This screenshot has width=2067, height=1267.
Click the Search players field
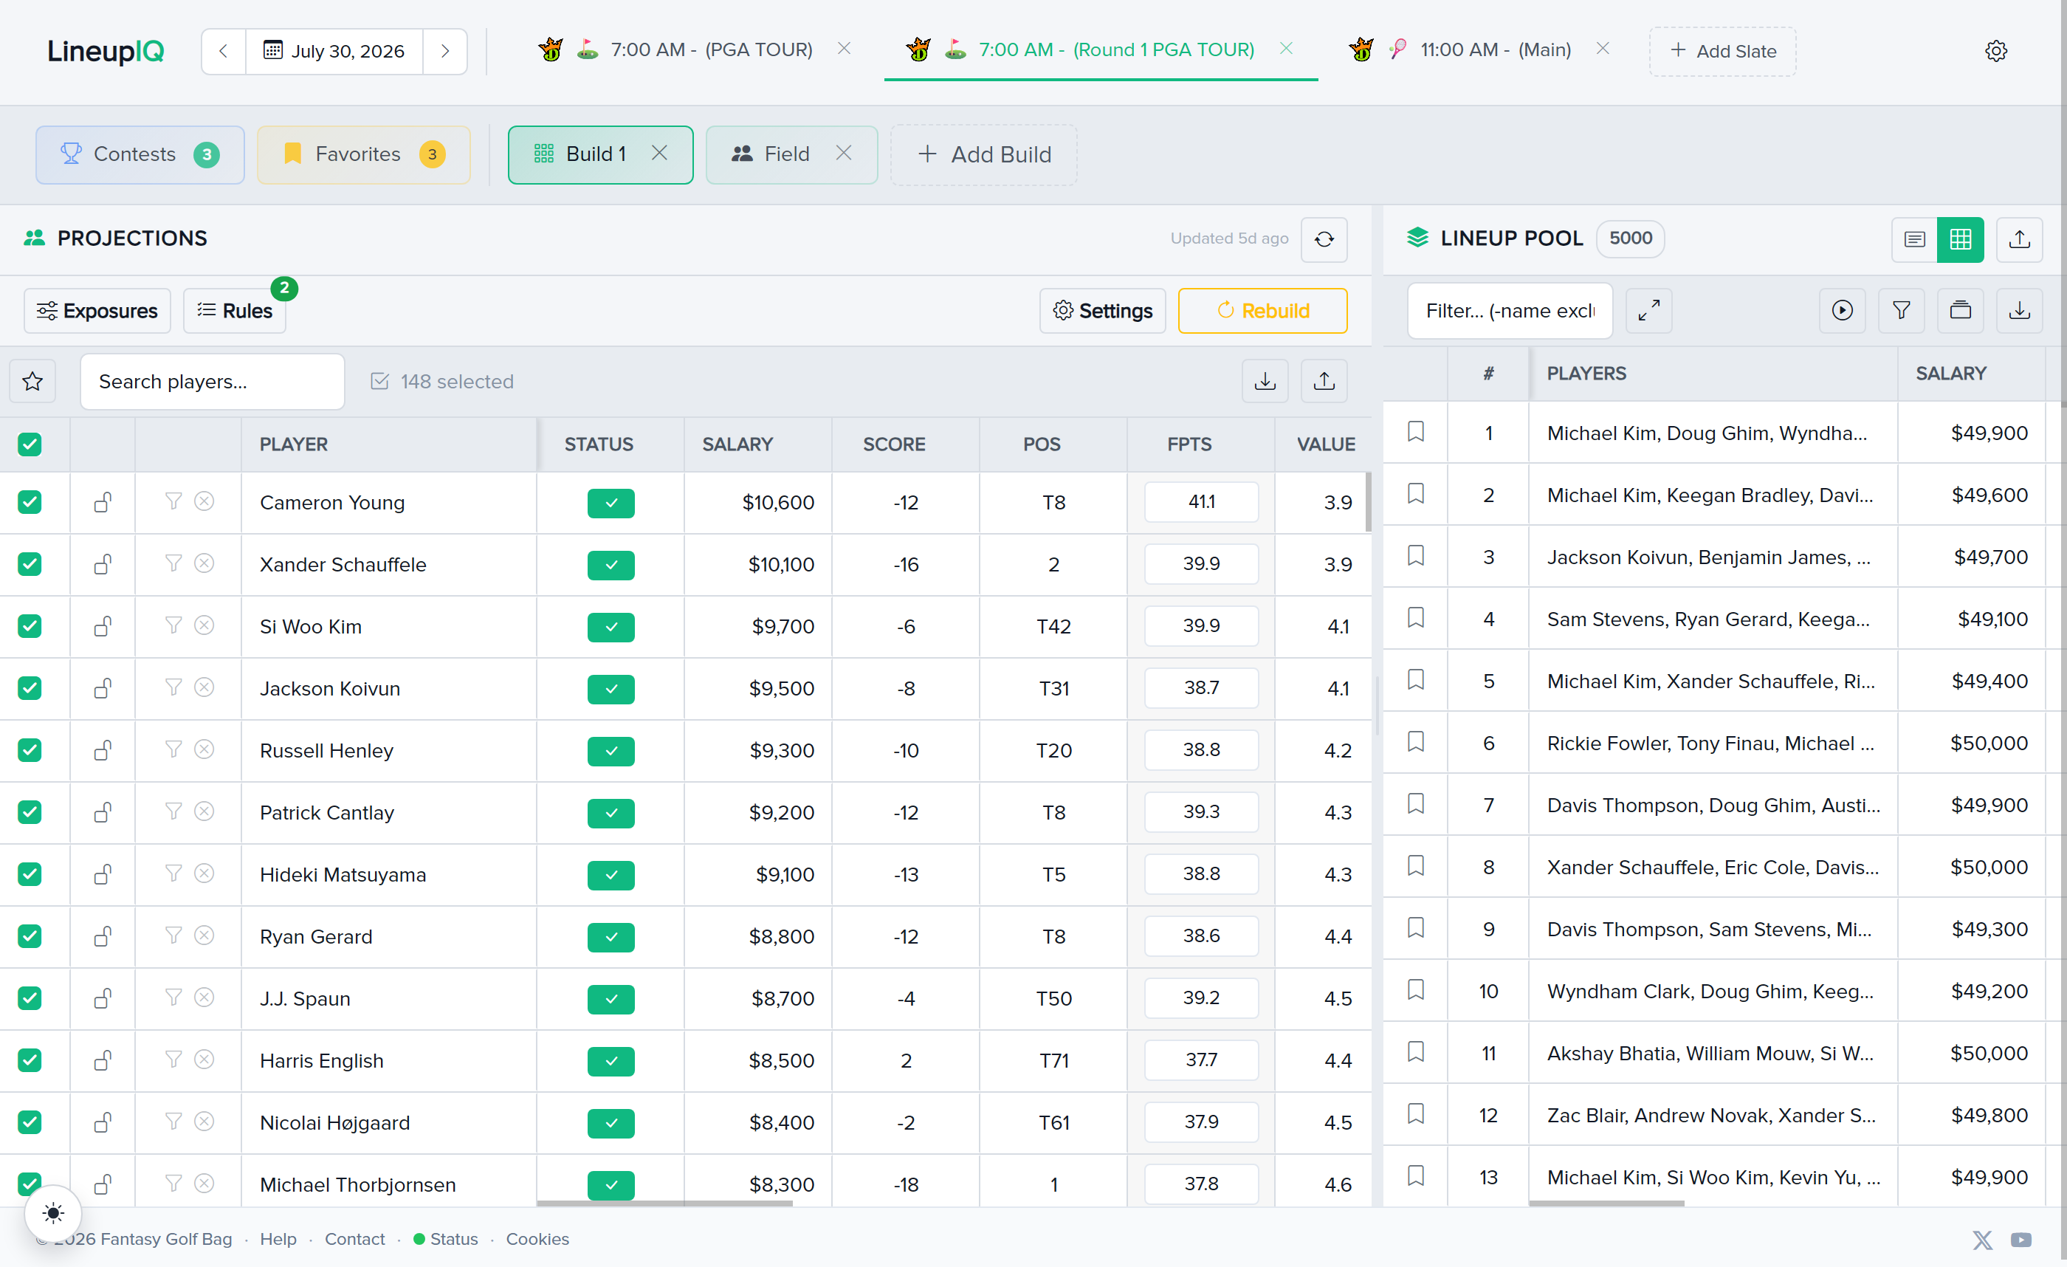pos(213,382)
